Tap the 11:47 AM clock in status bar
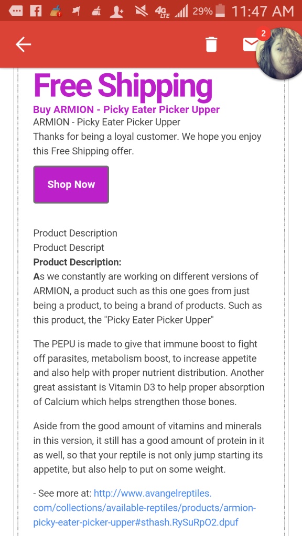 tap(263, 12)
